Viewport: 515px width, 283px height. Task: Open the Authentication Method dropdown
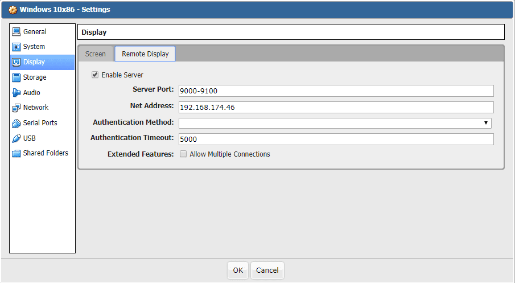pos(335,123)
